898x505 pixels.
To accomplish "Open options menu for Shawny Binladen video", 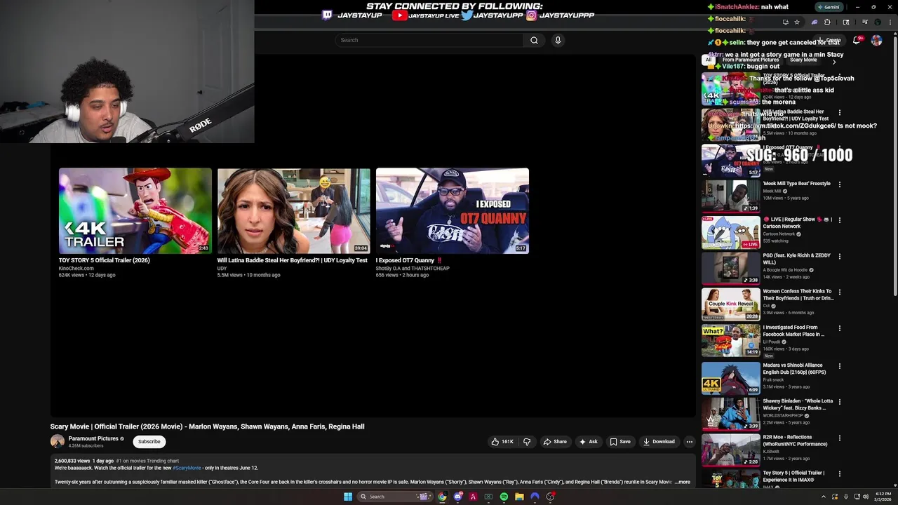I will 840,402.
